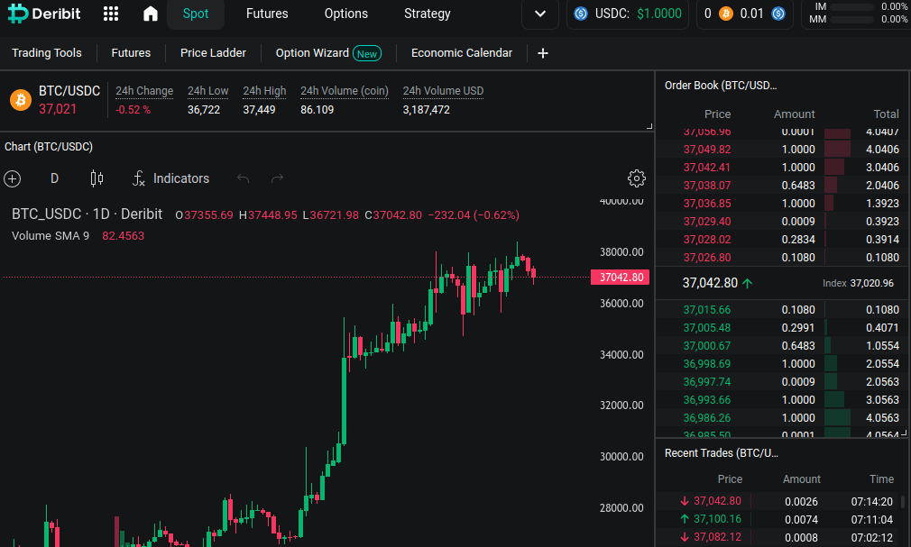Click the Recent Trades panel title
Viewport: 911px width, 547px height.
pyautogui.click(x=721, y=453)
